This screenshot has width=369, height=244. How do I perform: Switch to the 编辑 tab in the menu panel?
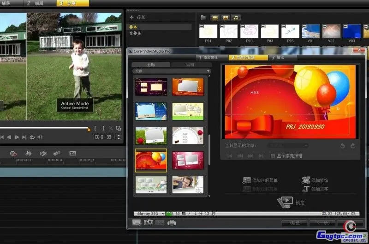pos(190,65)
